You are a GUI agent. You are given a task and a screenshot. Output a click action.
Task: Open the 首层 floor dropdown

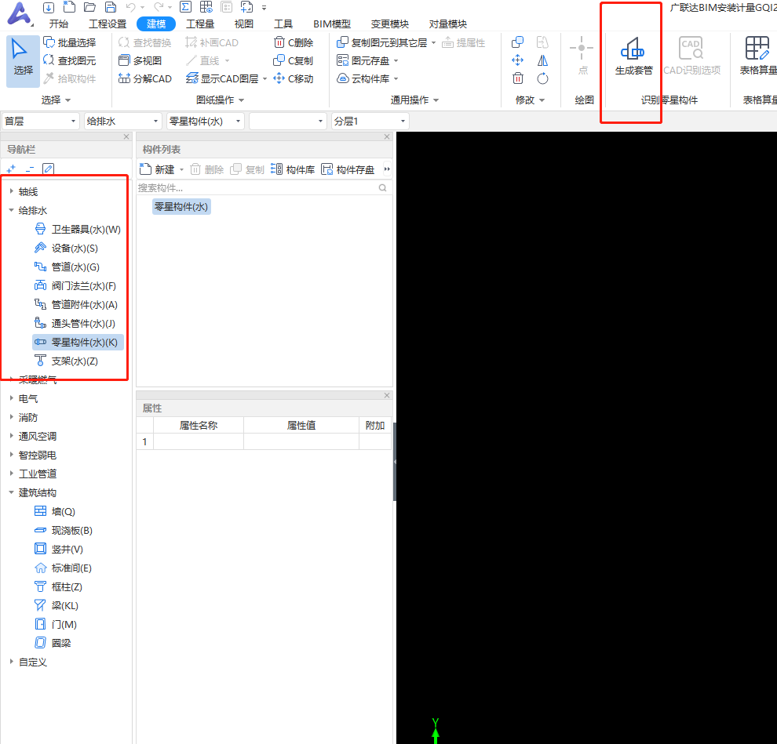pyautogui.click(x=41, y=121)
